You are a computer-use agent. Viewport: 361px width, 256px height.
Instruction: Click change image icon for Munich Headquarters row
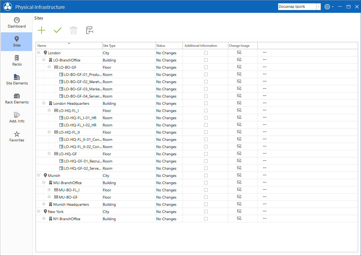tap(239, 204)
